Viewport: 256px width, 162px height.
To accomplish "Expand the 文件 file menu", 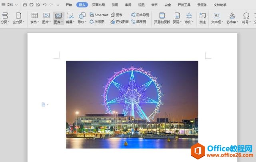I will pyautogui.click(x=10, y=5).
